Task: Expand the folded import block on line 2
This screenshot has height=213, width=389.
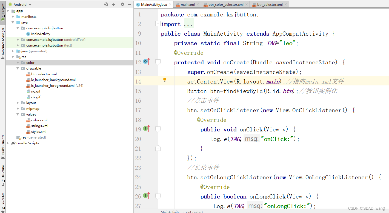Action: [x=158, y=24]
